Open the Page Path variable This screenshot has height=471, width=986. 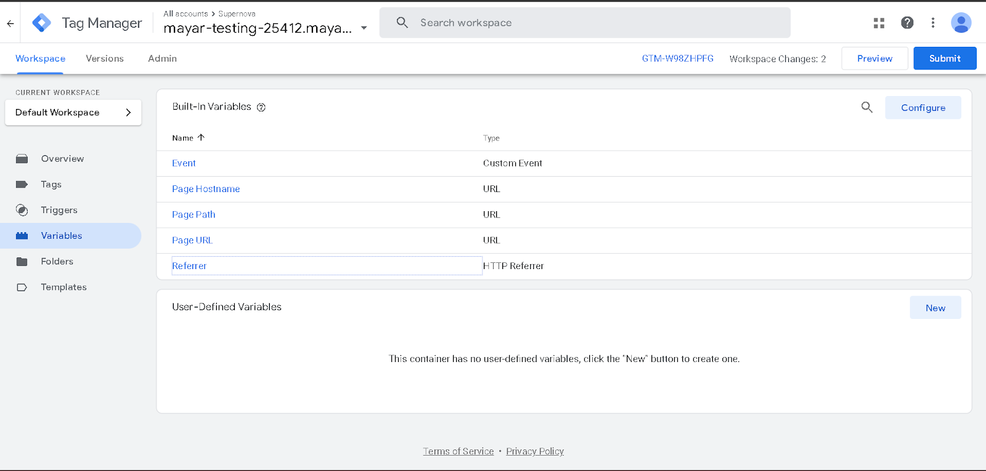pos(194,215)
